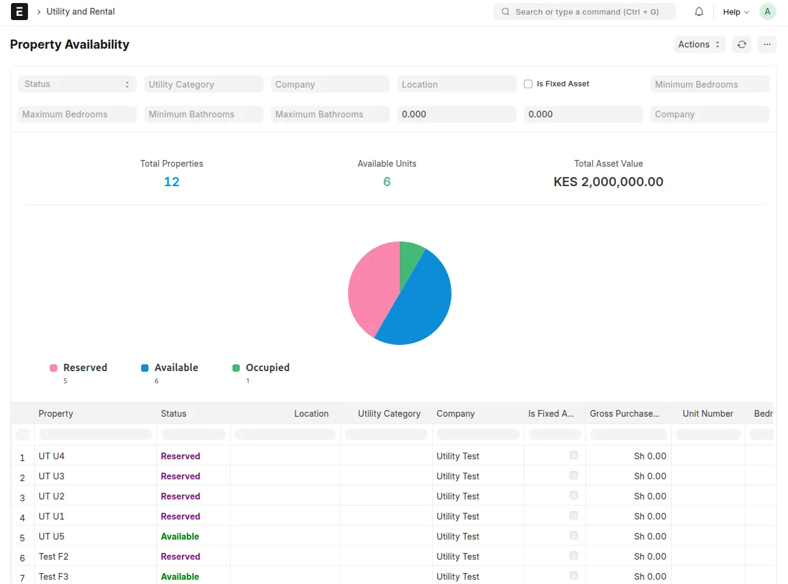This screenshot has height=584, width=788.
Task: Open the Status filter dropdown
Action: click(77, 84)
